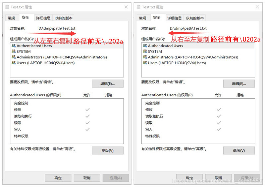Click 读取和执行 allow checkmark in left dialog
265x187 pixels.
87,116
